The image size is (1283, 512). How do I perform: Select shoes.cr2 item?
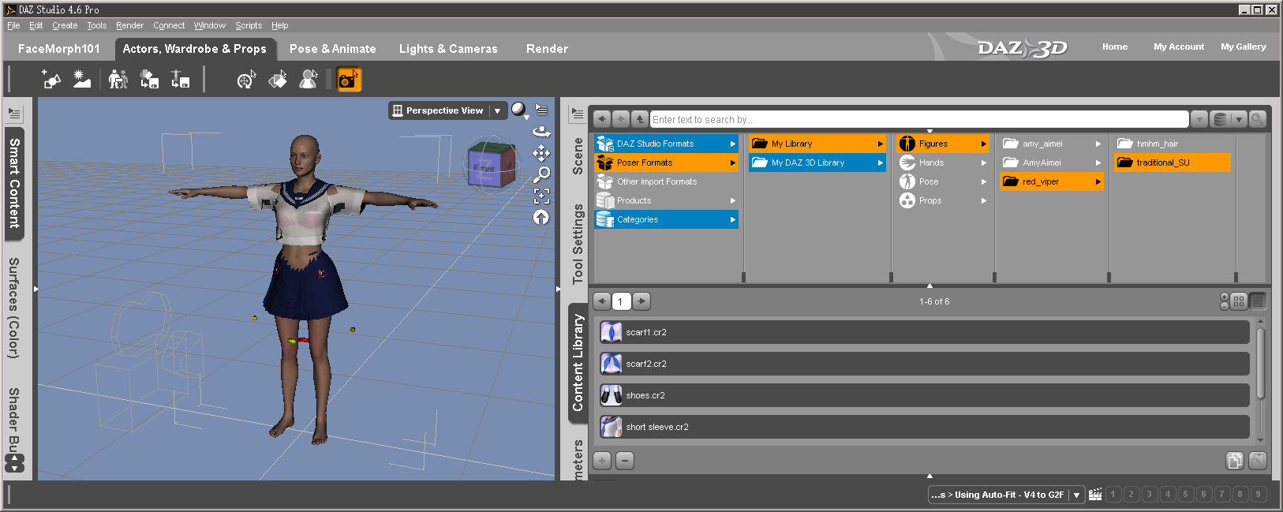923,395
